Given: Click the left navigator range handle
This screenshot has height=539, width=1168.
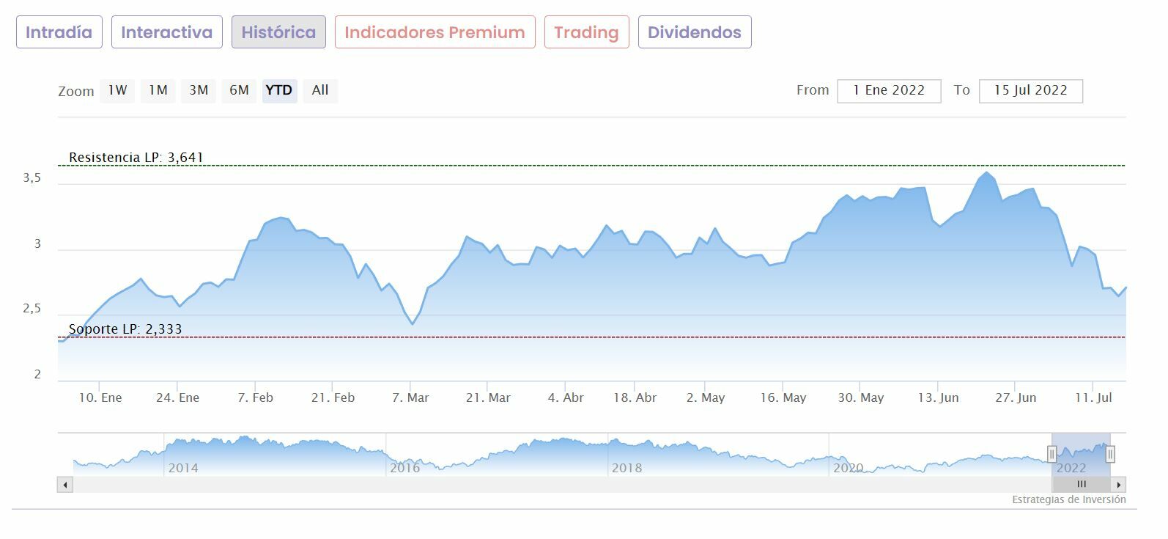Looking at the screenshot, I should (x=1052, y=454).
